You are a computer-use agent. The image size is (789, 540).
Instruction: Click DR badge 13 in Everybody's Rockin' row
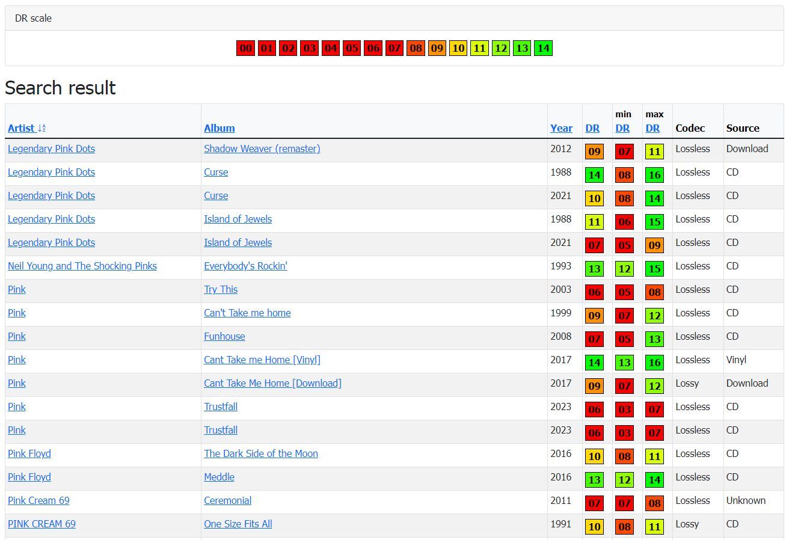[594, 269]
